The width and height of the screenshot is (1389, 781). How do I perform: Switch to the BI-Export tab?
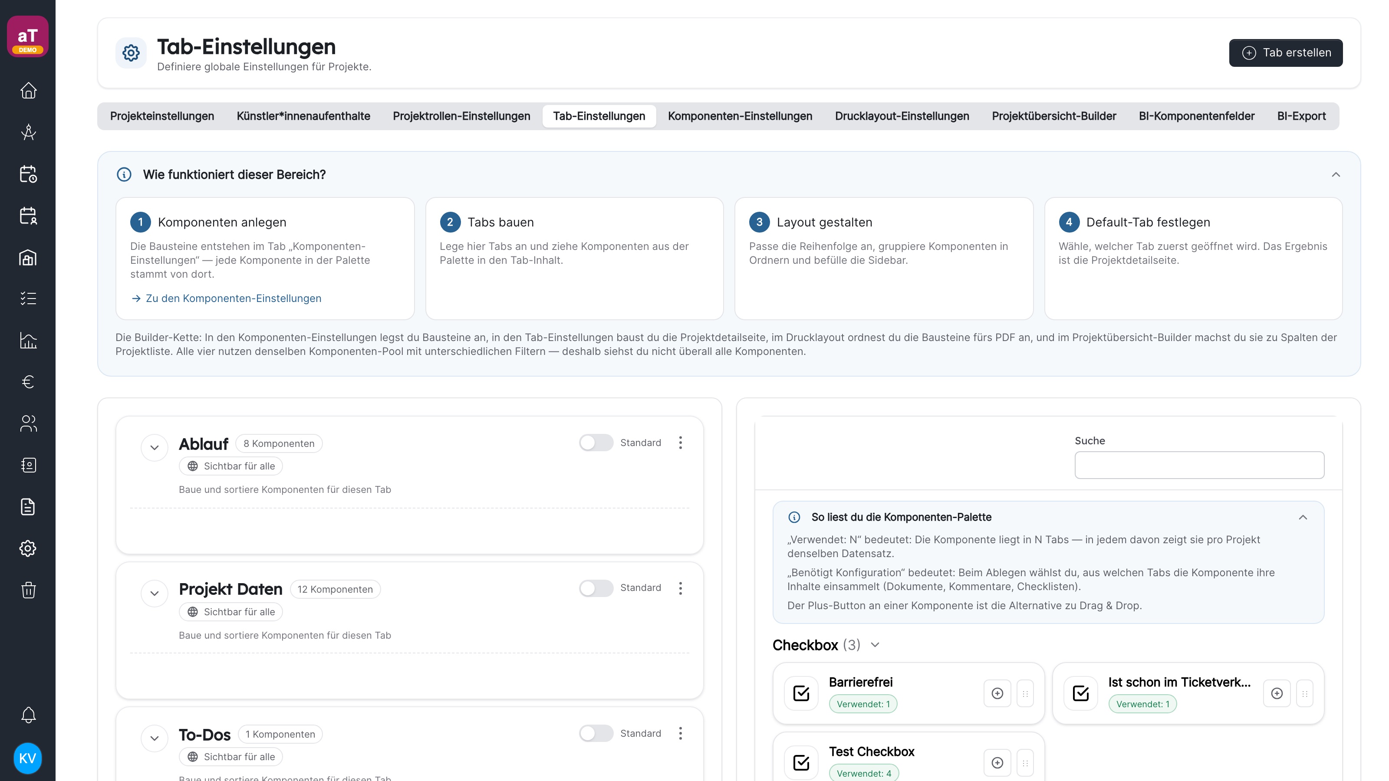click(1301, 116)
